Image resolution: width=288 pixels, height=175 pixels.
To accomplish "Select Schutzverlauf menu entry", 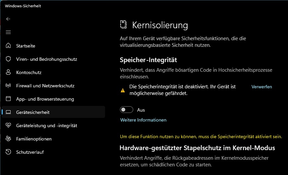I will [30, 152].
